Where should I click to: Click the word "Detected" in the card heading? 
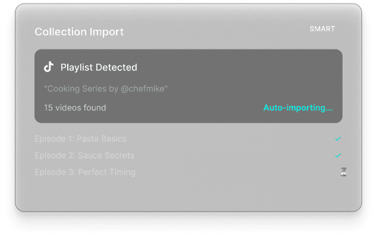pyautogui.click(x=117, y=67)
